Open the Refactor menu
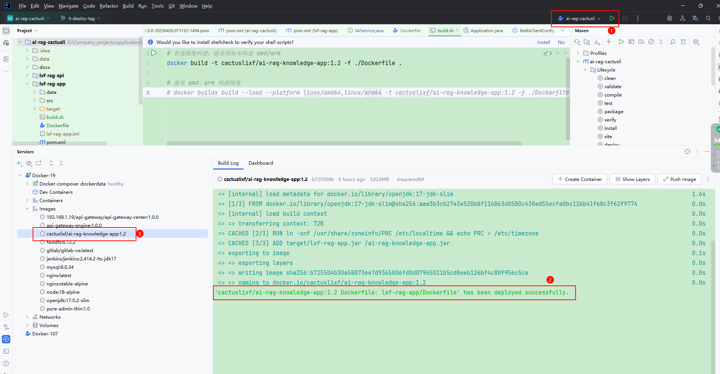Viewport: 720px width, 374px height. pyautogui.click(x=109, y=6)
